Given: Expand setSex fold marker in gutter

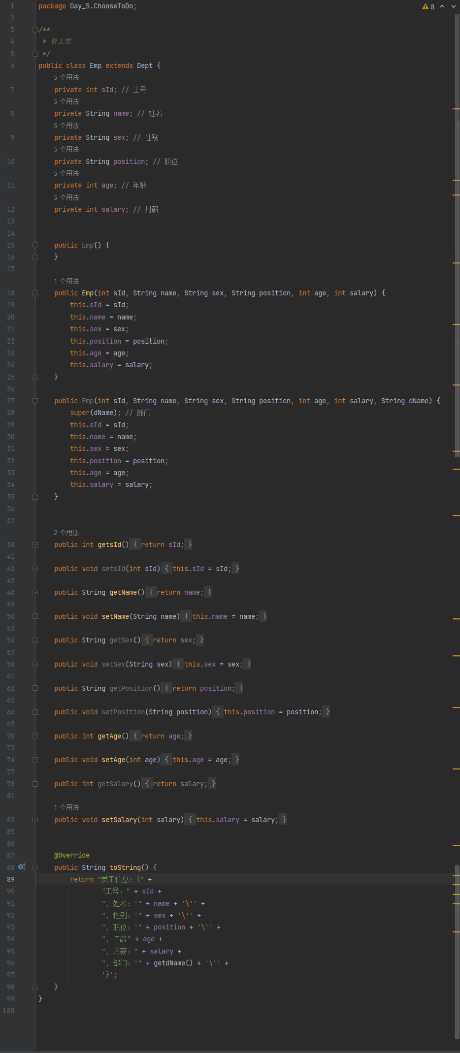Looking at the screenshot, I should coord(35,664).
